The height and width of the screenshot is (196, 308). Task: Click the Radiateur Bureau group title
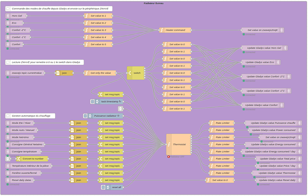click(154, 3)
